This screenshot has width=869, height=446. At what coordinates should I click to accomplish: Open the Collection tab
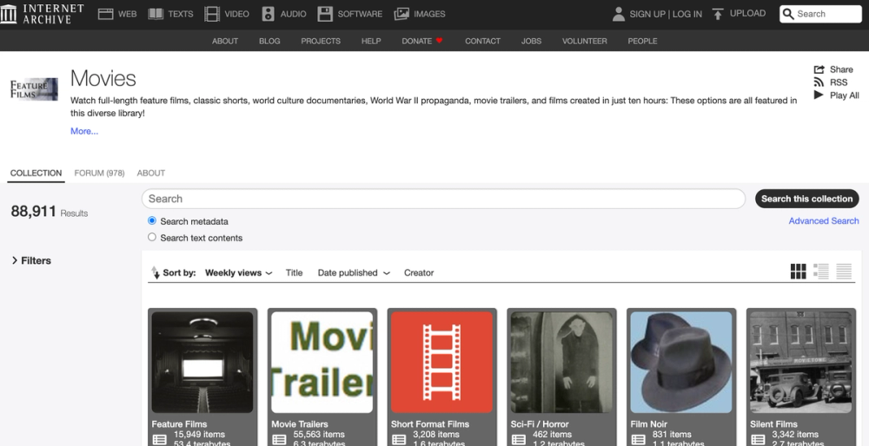tap(36, 173)
